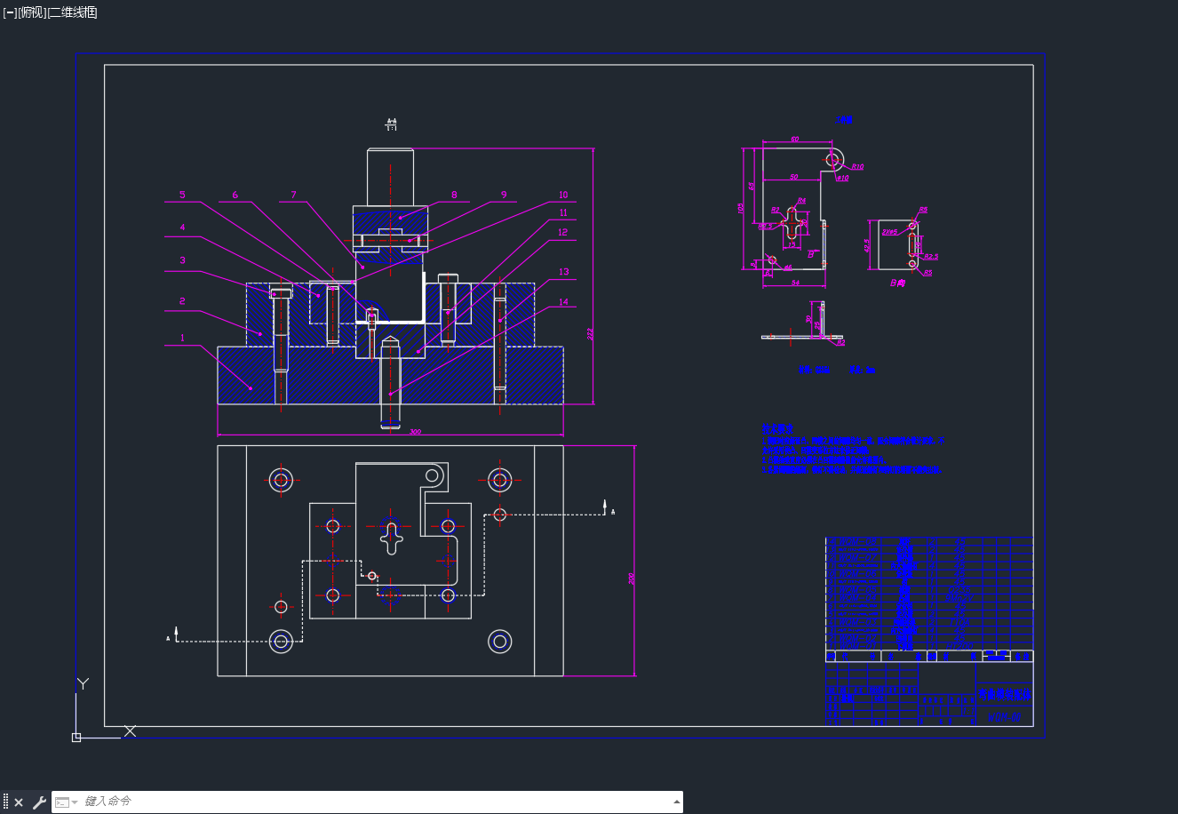Close the command line window

coord(19,802)
